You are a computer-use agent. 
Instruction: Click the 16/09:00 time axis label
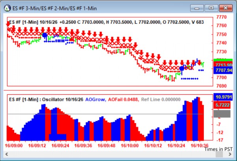(14, 146)
